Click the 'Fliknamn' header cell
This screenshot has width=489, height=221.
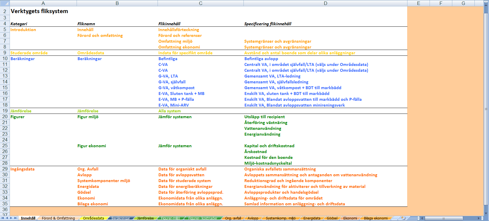click(x=86, y=24)
